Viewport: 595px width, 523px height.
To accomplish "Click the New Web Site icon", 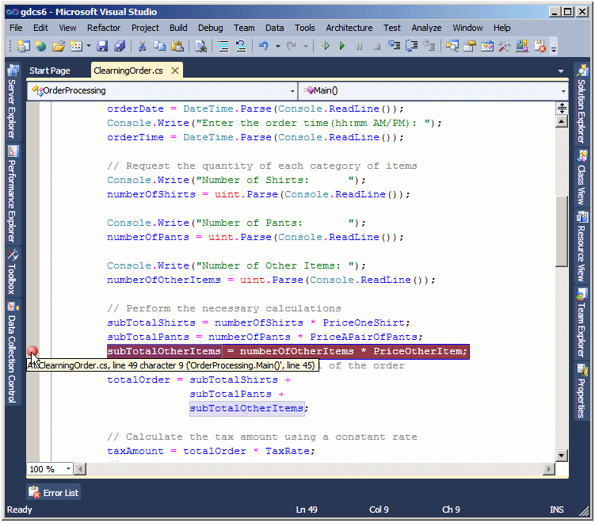I will [x=40, y=46].
